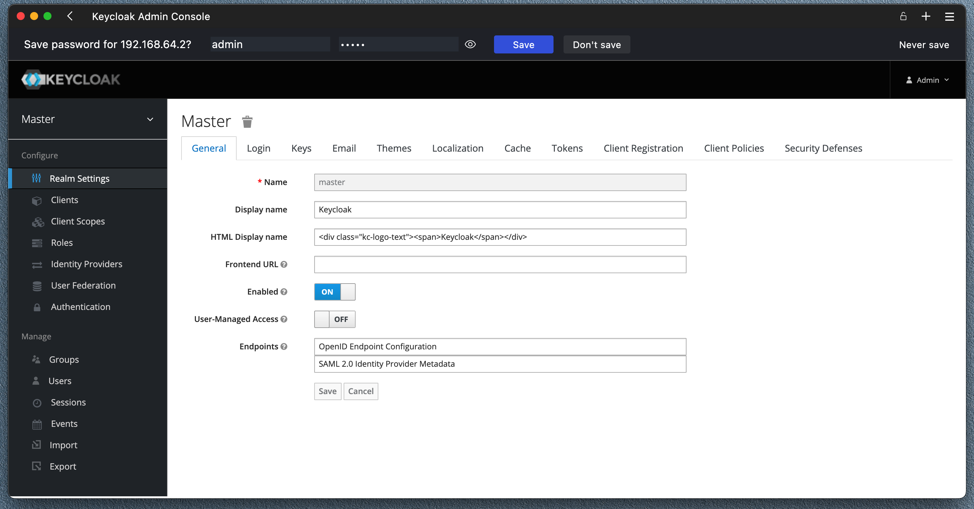
Task: Delete realm using trash icon beside Master
Action: (x=247, y=122)
